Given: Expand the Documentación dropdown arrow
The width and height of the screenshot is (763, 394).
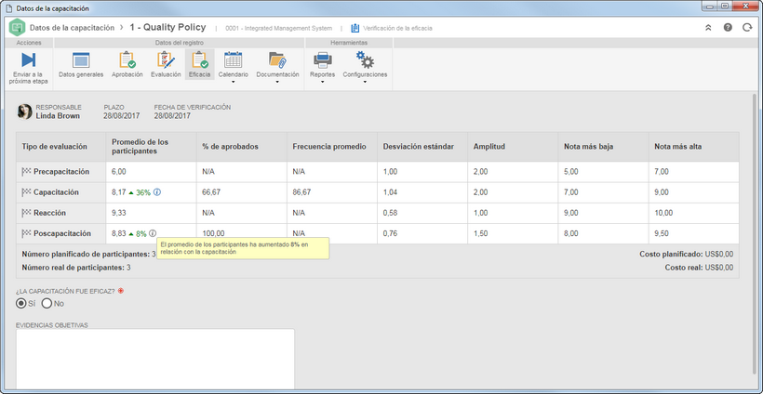Looking at the screenshot, I should (277, 82).
